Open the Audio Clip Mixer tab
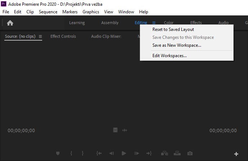This screenshot has width=248, height=161. pos(106,36)
